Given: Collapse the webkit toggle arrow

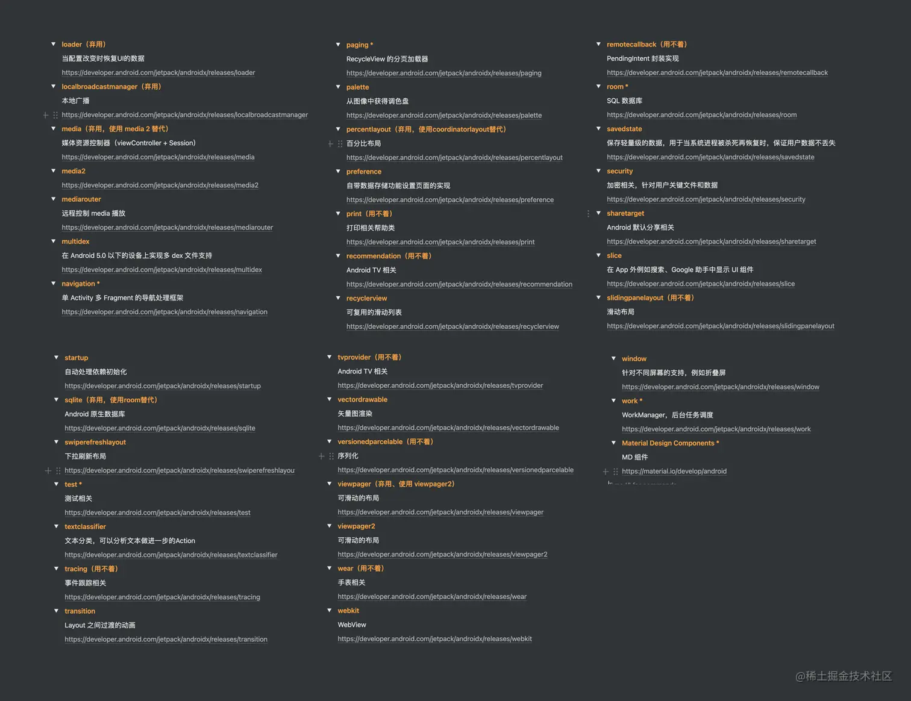Looking at the screenshot, I should [330, 610].
